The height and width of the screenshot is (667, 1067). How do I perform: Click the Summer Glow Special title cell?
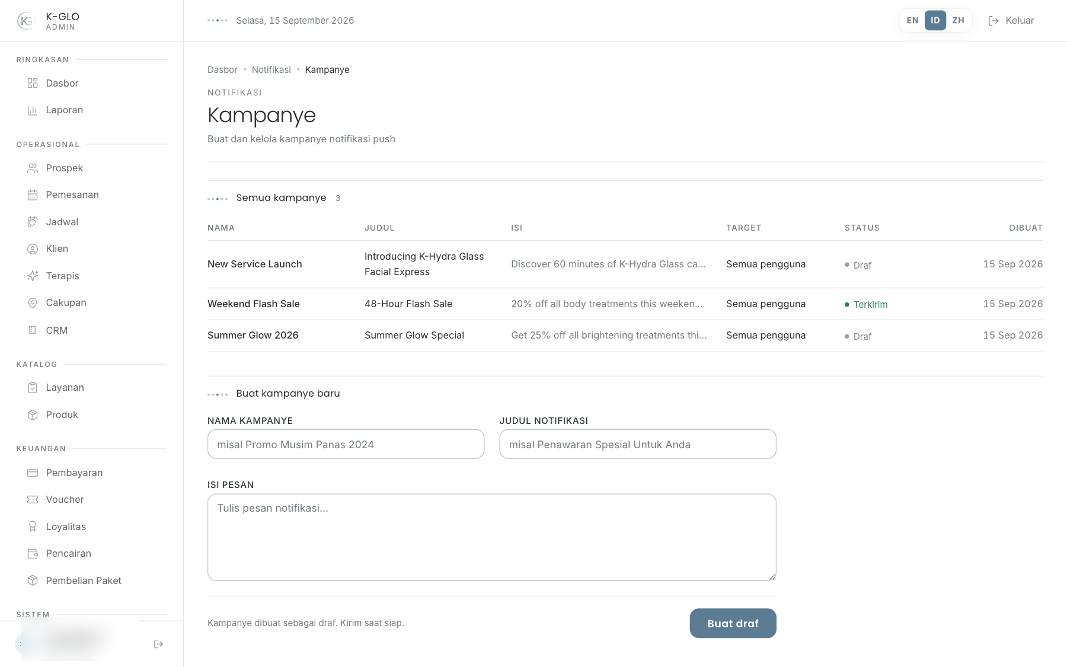(414, 336)
